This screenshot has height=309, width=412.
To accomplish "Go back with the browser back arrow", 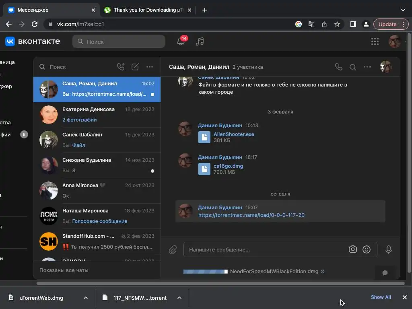I will 9,24.
